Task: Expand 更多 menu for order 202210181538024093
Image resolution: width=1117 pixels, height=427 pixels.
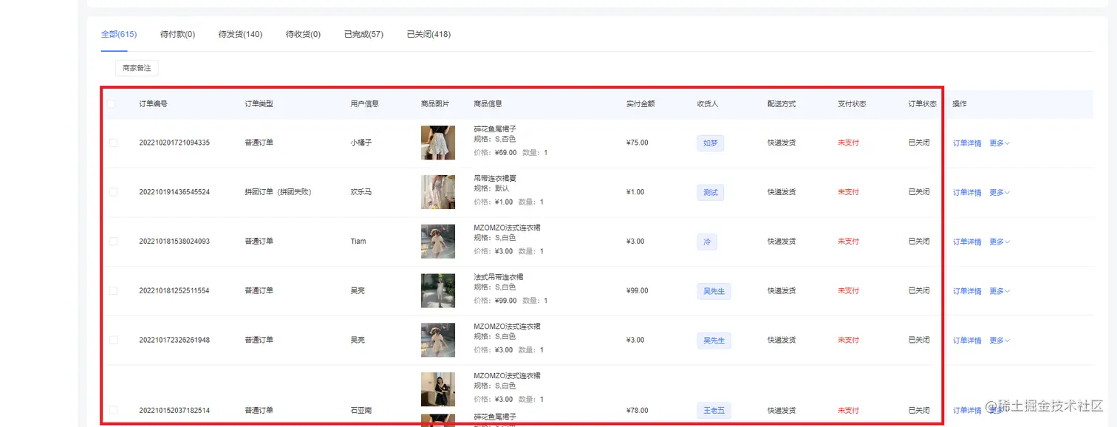Action: 1000,242
